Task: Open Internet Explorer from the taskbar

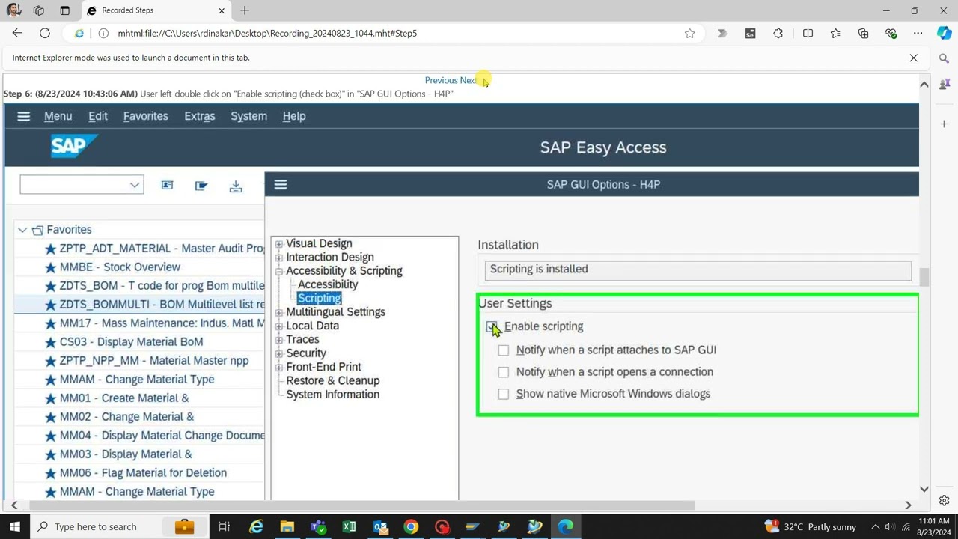Action: [256, 526]
